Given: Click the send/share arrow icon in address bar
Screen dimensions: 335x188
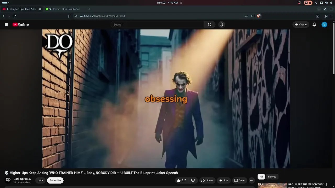Looking at the screenshot, I should (252, 16).
